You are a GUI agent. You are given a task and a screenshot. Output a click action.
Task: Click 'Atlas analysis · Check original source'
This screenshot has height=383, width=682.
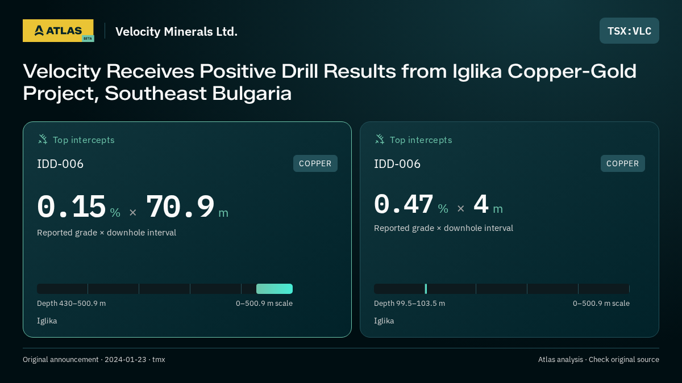[x=598, y=360]
